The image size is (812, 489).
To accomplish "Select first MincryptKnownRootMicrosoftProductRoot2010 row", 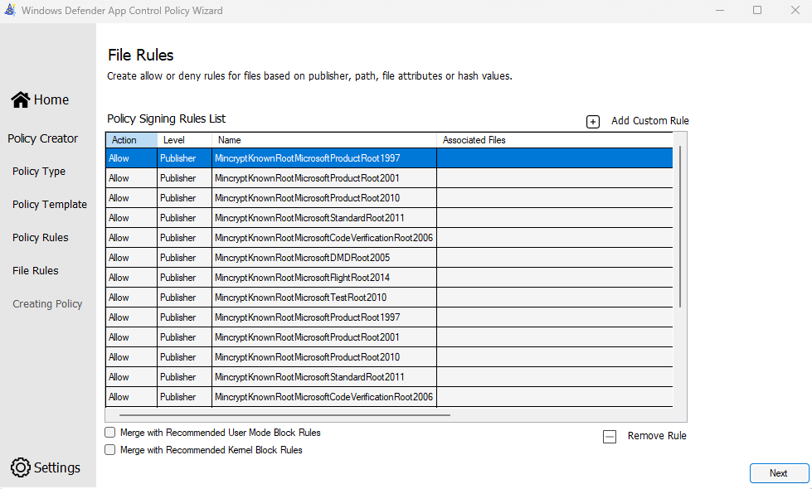I will [x=390, y=197].
